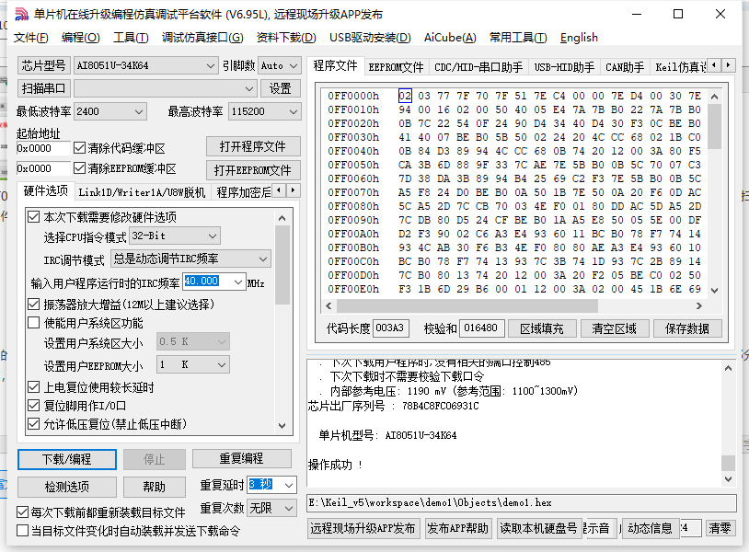749x552 pixels.
Task: Click the hex file path field
Action: point(521,503)
